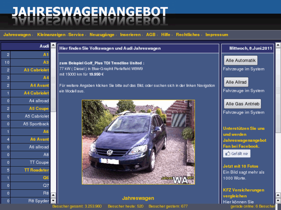Open the Jahreswagen menu item

pyautogui.click(x=17, y=35)
